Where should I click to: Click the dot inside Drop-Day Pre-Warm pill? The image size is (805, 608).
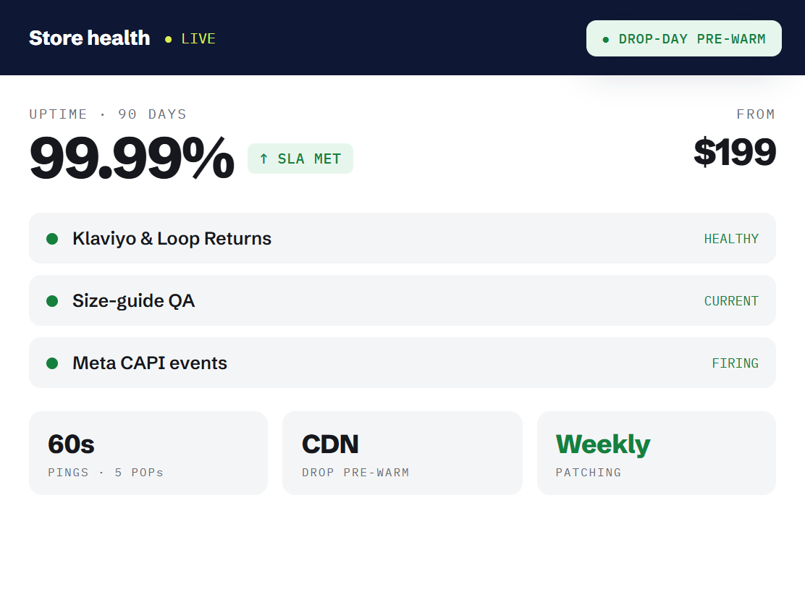606,40
